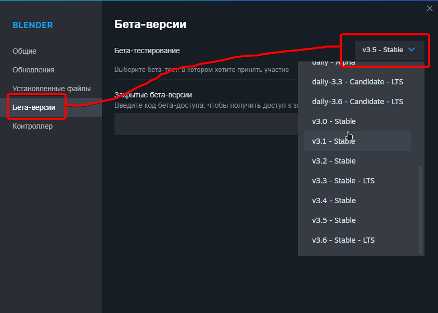This screenshot has width=438, height=313.
Task: Choose daily-3.3 - Candidate - LTS branch
Action: click(x=357, y=82)
